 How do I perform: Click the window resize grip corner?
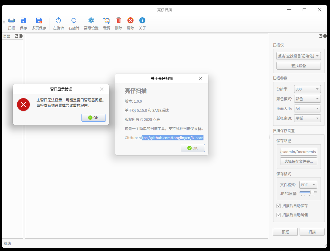point(325,246)
